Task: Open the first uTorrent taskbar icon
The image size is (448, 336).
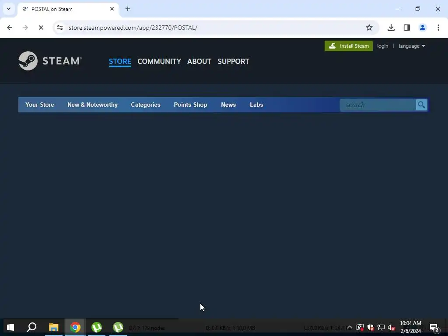Action: [97, 327]
